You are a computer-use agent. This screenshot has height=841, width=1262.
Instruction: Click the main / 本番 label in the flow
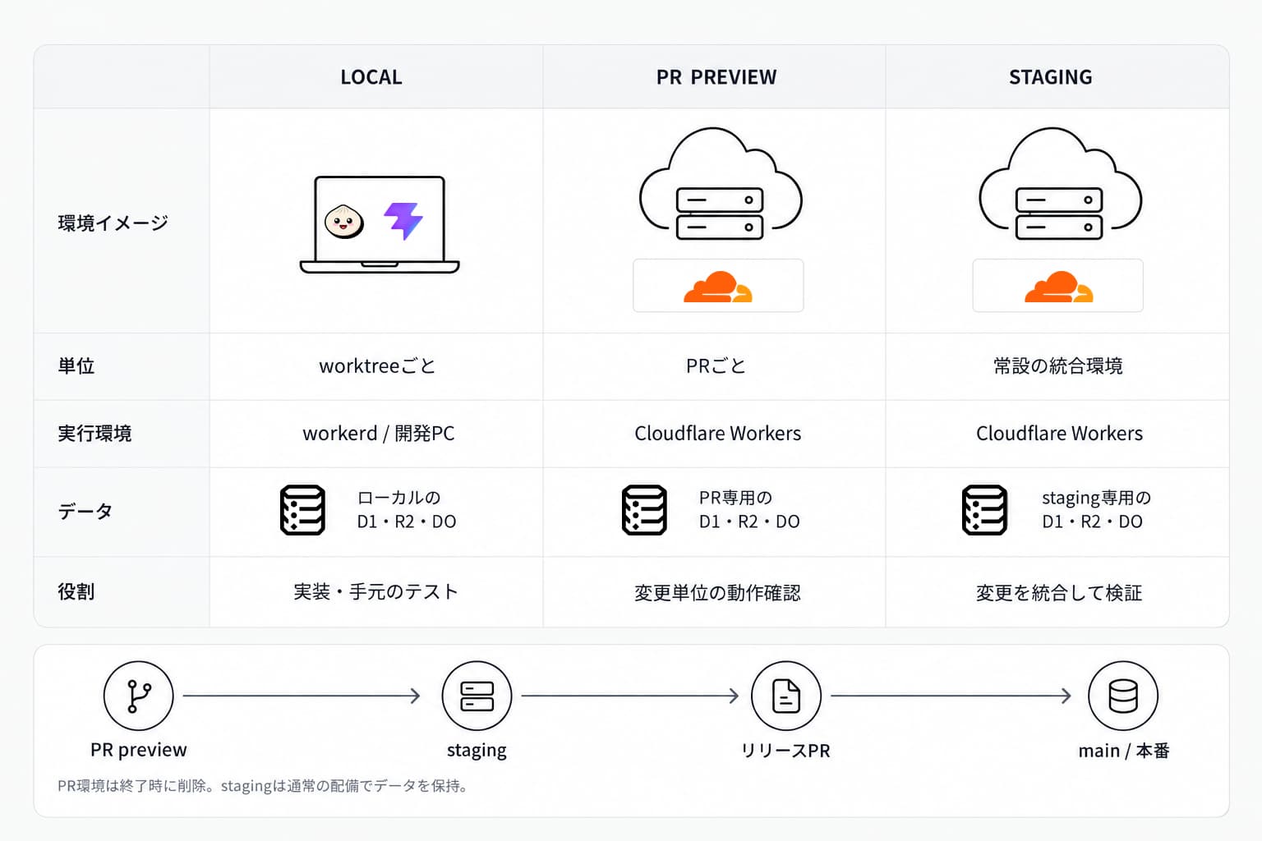coord(1124,751)
